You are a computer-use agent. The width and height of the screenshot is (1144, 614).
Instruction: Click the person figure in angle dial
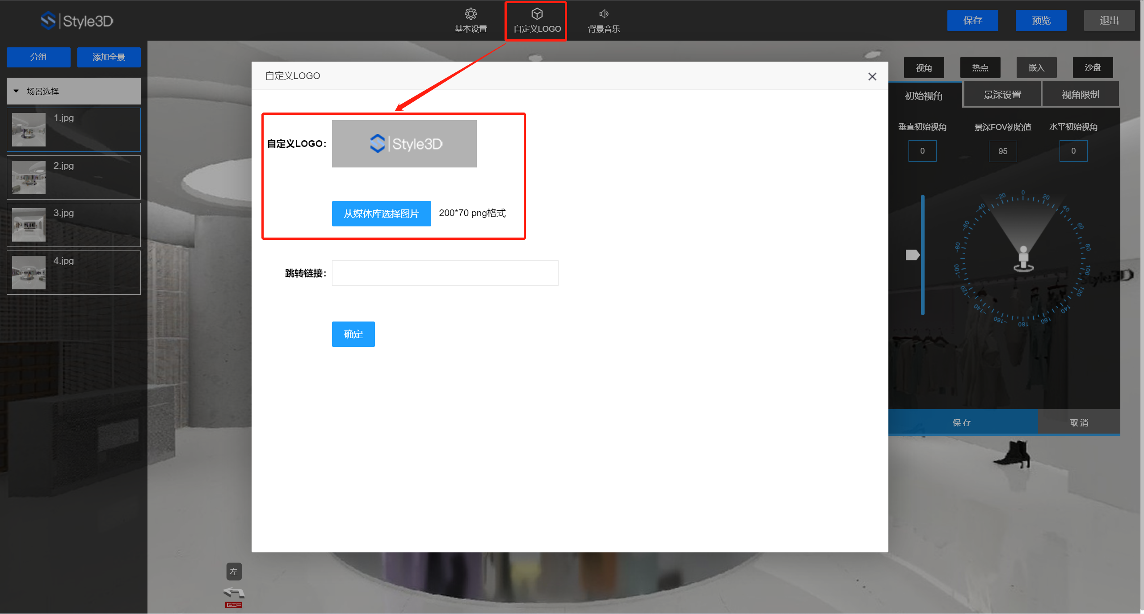coord(1023,259)
